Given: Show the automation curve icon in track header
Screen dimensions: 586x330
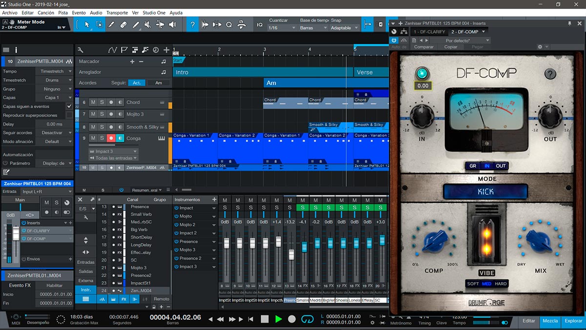Looking at the screenshot, I should (x=113, y=50).
